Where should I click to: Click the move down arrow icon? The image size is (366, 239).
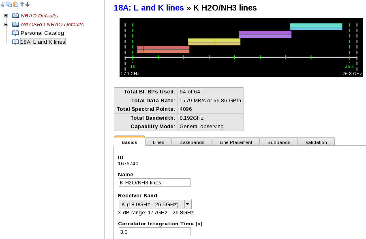point(28,4)
